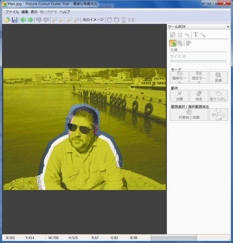Rotate the image counterclockwise

(x=116, y=20)
